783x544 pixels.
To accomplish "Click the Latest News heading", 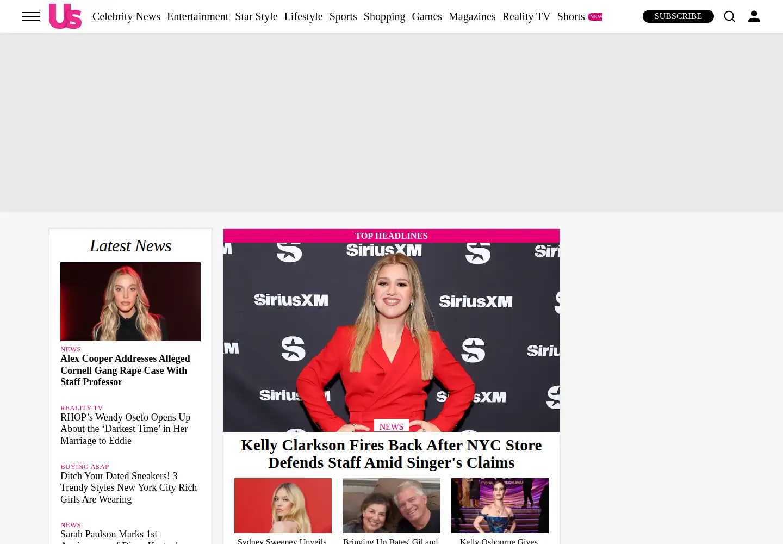I will [x=130, y=246].
